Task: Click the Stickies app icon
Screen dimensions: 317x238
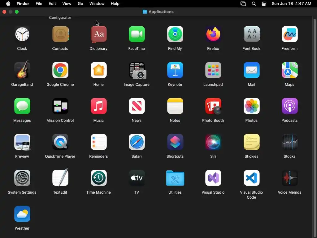Action: [251, 142]
